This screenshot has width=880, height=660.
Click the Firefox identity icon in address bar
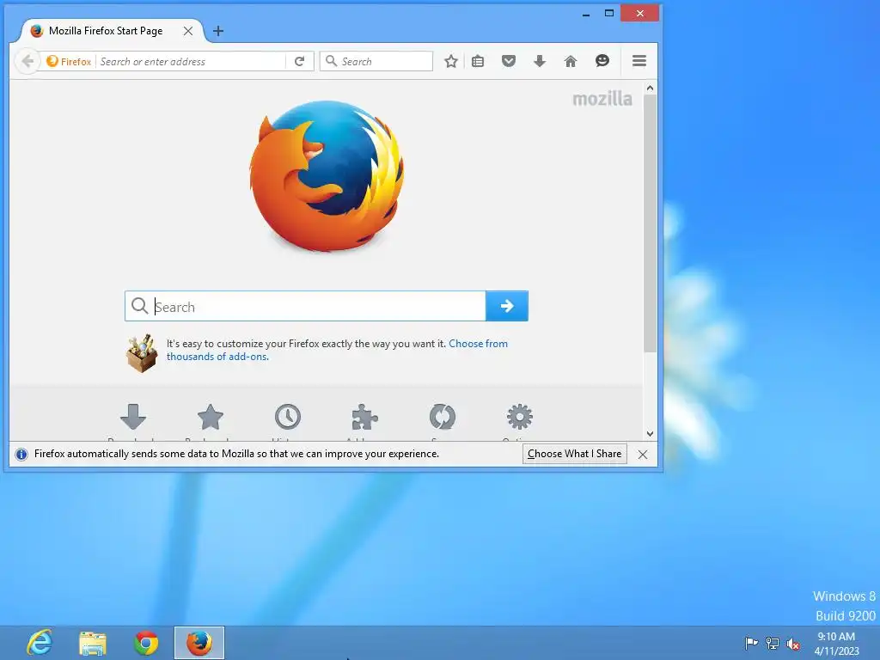(52, 61)
